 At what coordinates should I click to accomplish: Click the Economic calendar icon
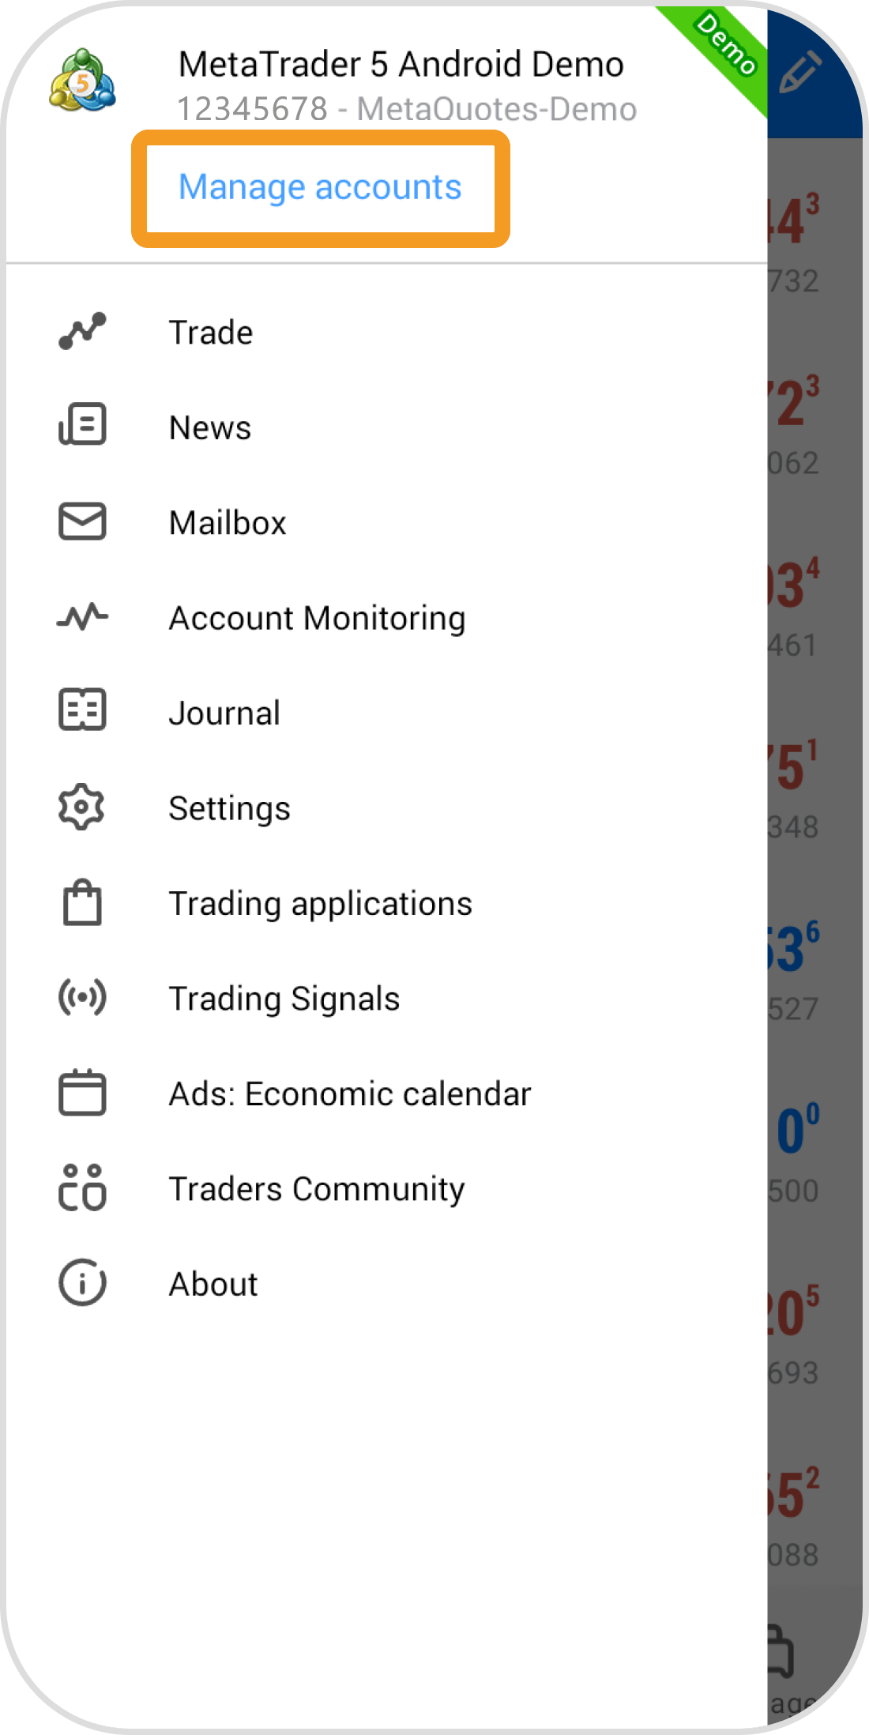[82, 1093]
